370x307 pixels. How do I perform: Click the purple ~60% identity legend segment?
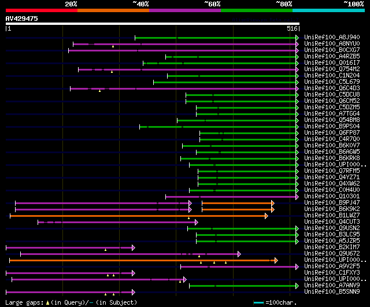pyautogui.click(x=185, y=10)
